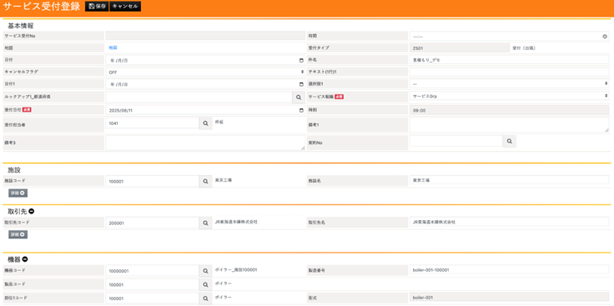Open the calendar picker for 受付日付
Viewport: 614px width, 306px height.
[301, 110]
